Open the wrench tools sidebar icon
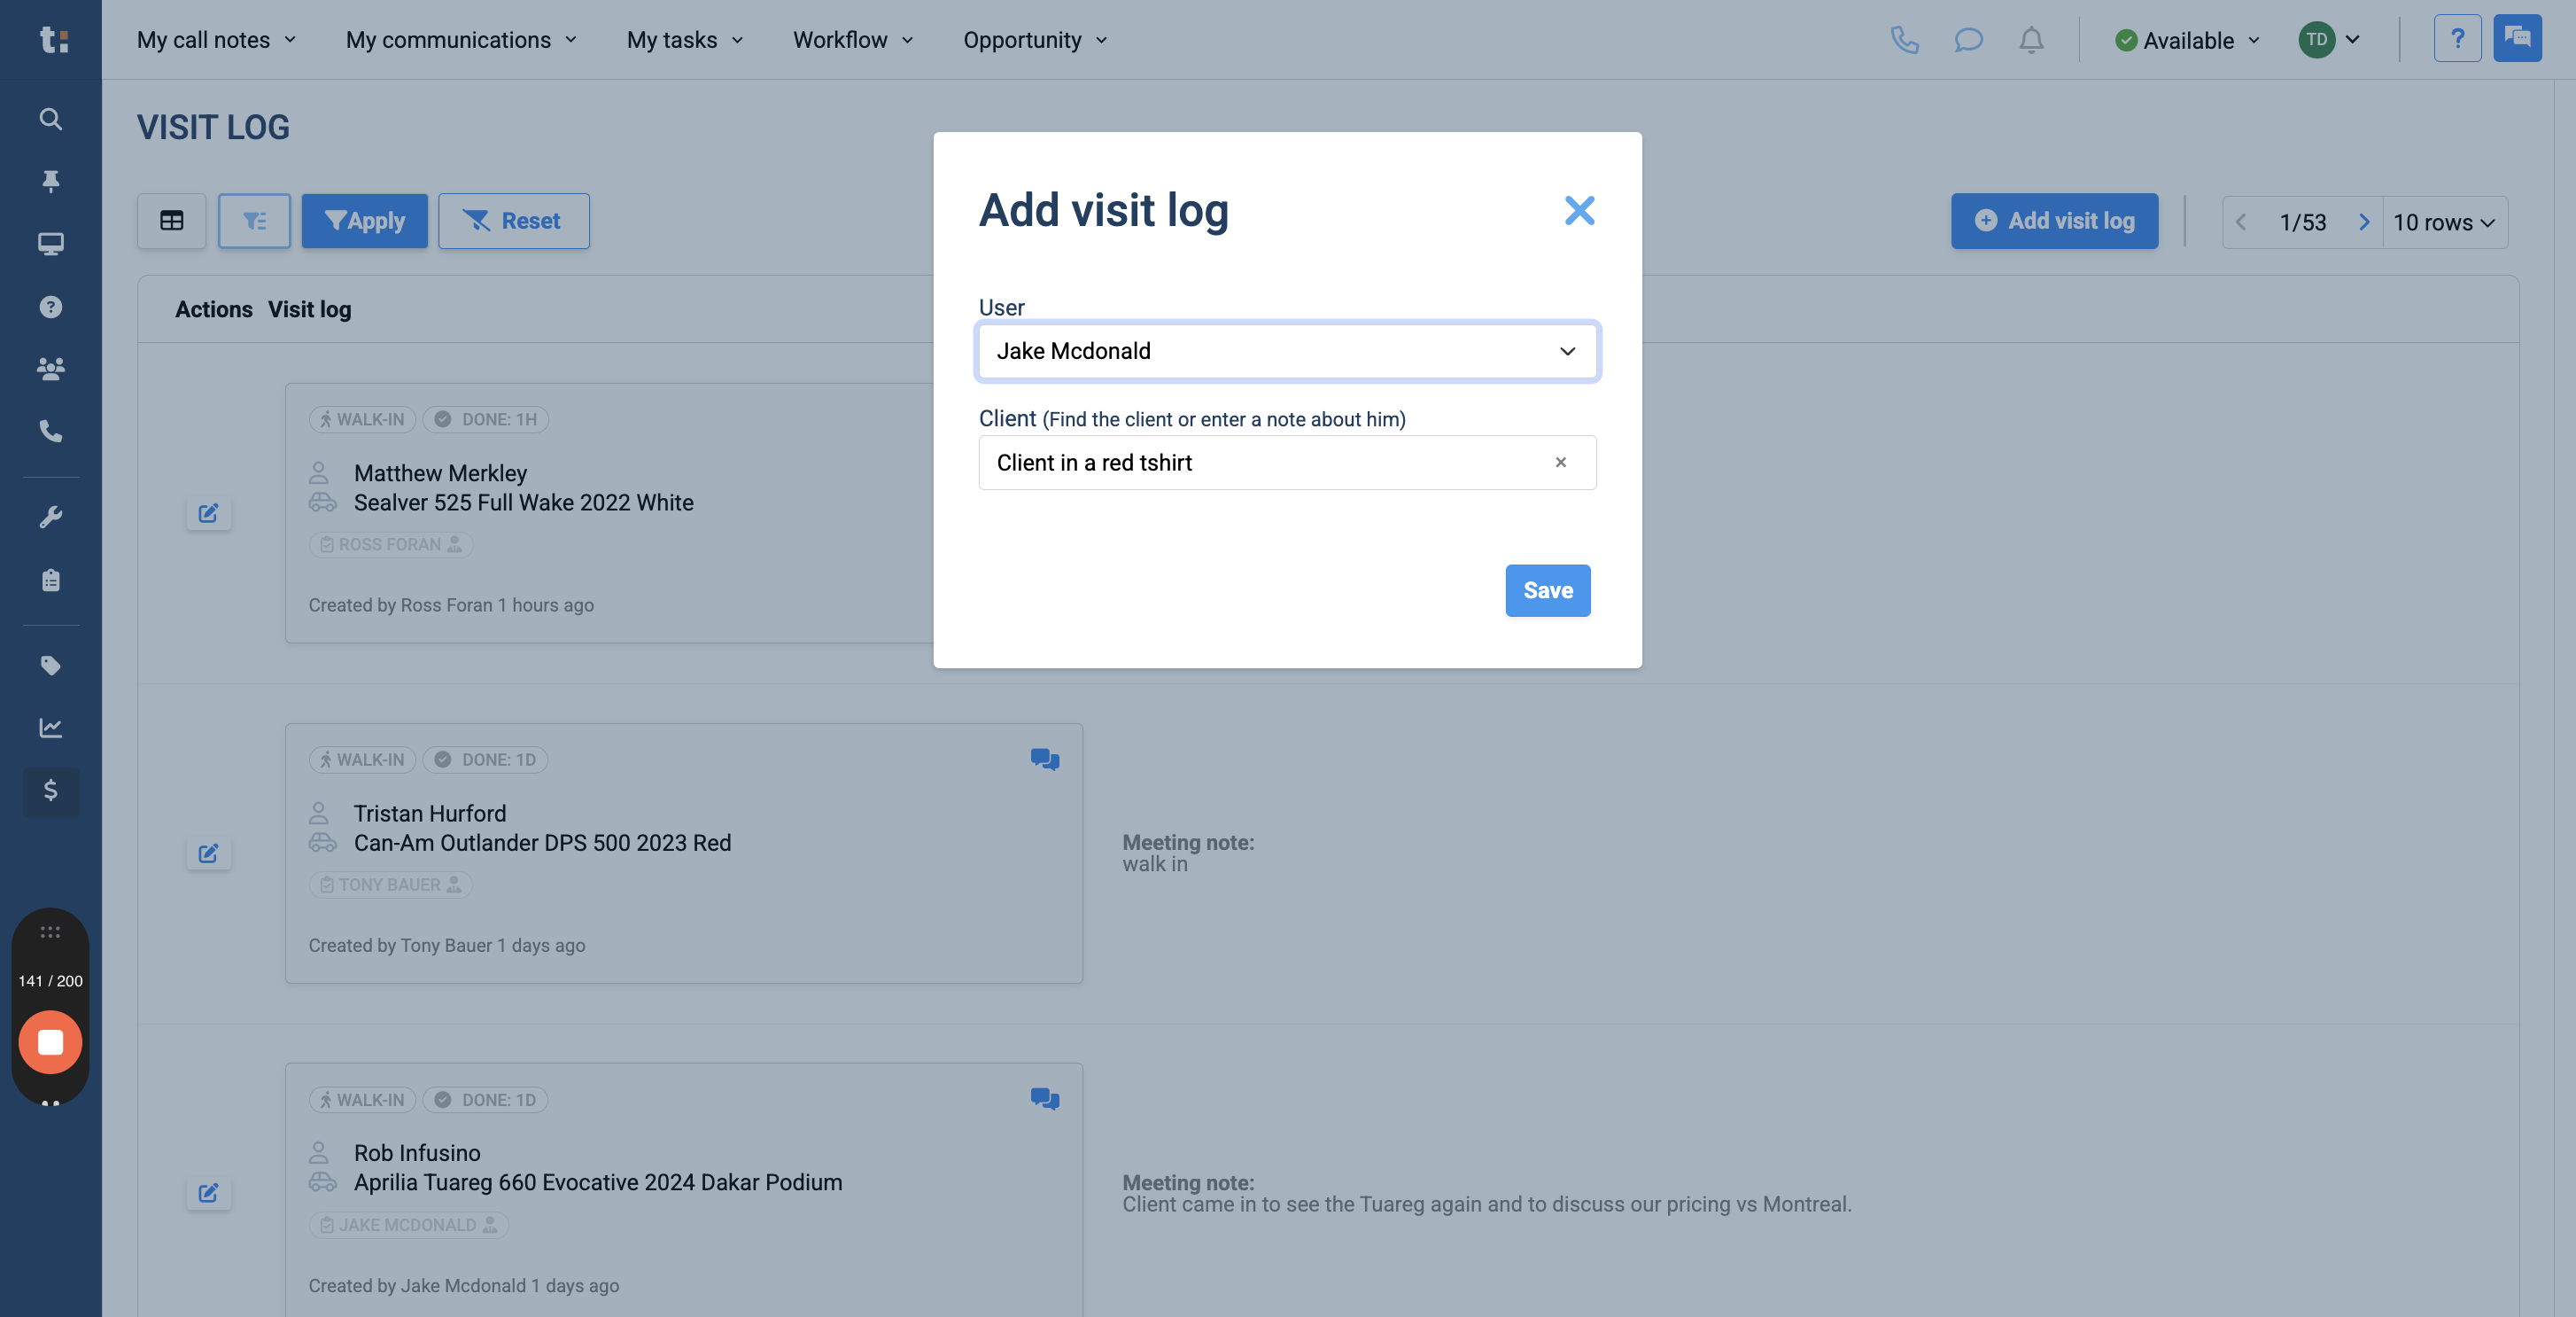Viewport: 2576px width, 1317px height. tap(50, 518)
